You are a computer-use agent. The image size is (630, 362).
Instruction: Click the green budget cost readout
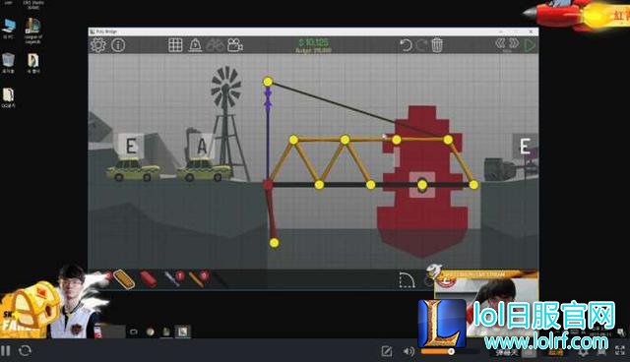pyautogui.click(x=313, y=42)
